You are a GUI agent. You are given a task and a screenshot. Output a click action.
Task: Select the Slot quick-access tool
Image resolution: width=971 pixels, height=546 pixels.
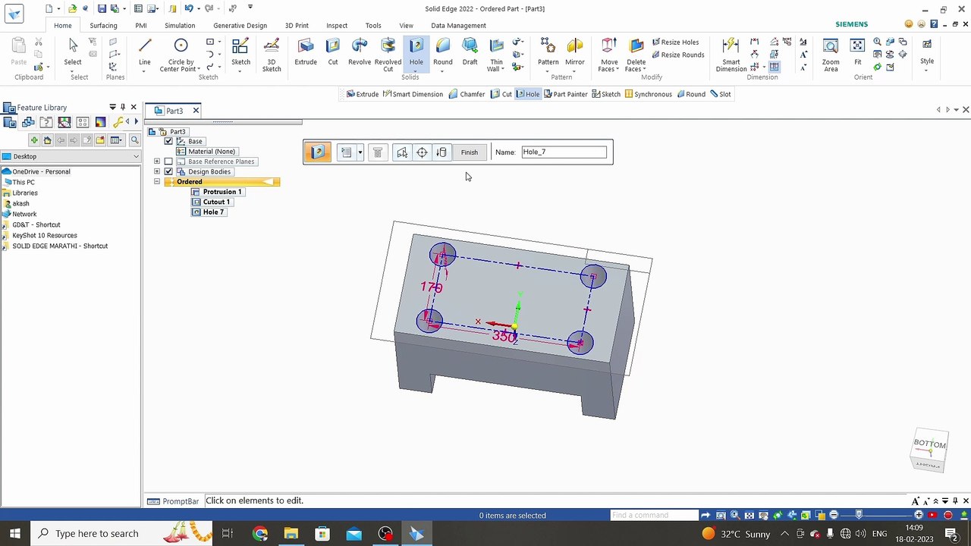coord(721,94)
